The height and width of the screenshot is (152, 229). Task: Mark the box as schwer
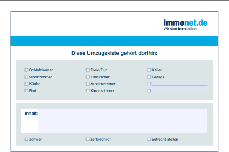click(26, 139)
